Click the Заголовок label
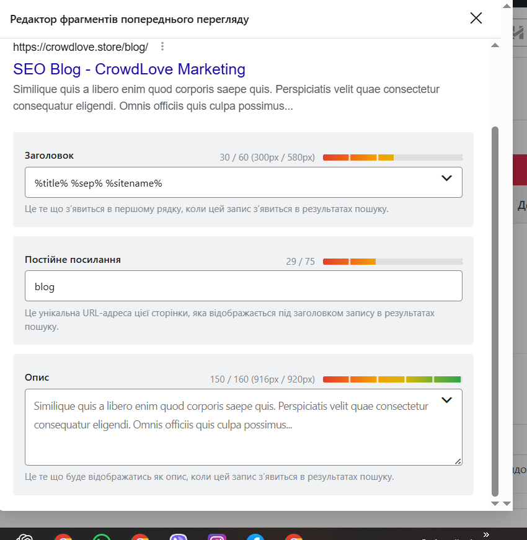The height and width of the screenshot is (540, 527). point(49,156)
